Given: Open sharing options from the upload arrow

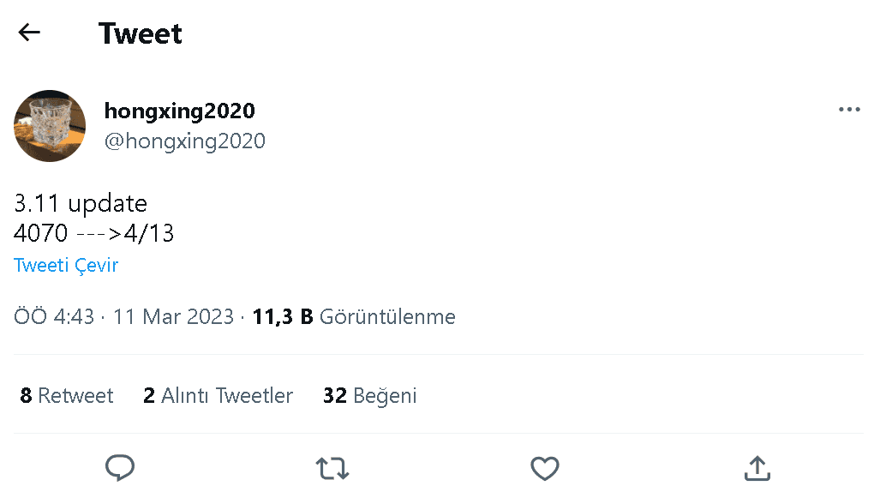Looking at the screenshot, I should pyautogui.click(x=757, y=468).
